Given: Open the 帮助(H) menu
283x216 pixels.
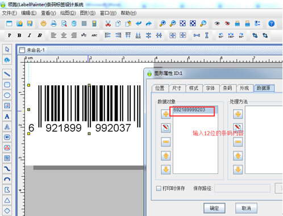Looking at the screenshot, I should [128, 13].
